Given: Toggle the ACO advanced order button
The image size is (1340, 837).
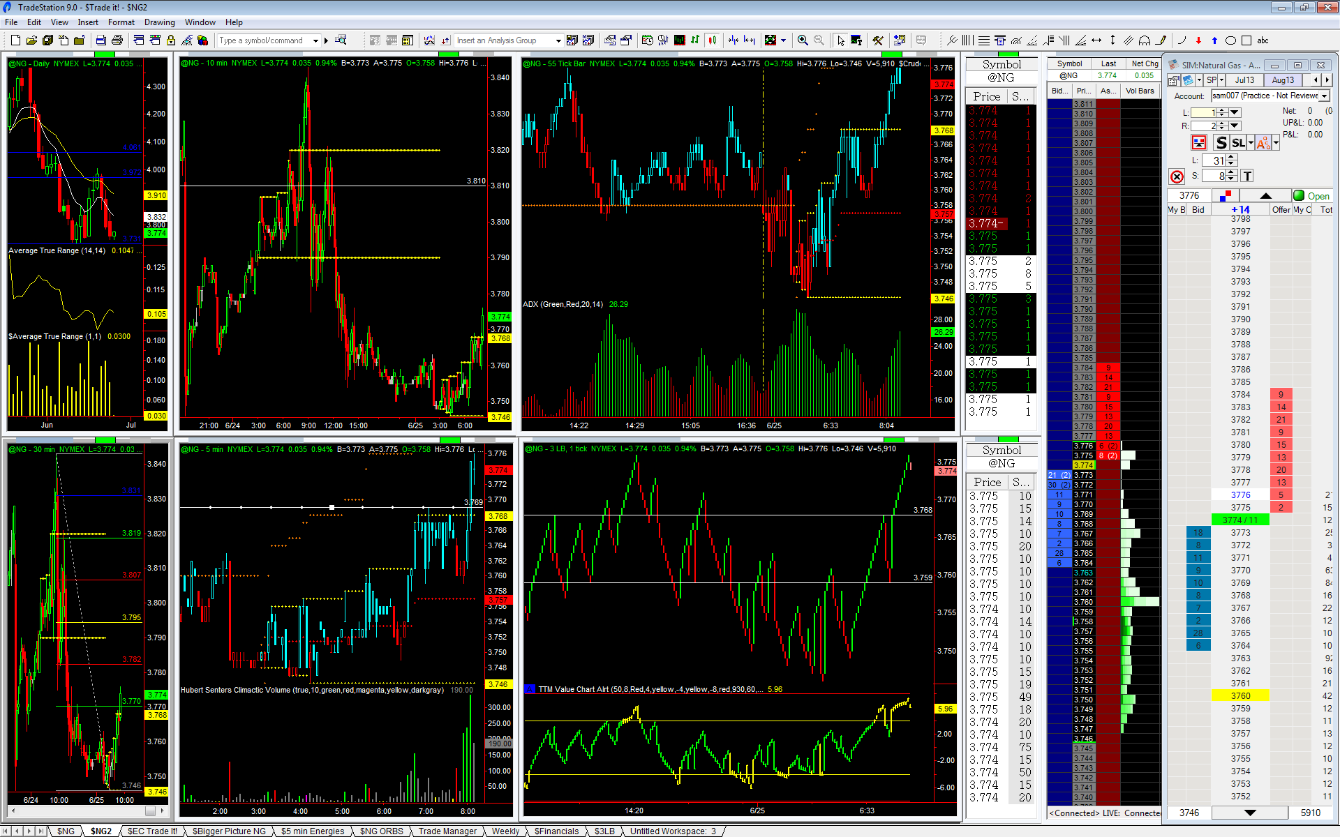Looking at the screenshot, I should 1263,142.
